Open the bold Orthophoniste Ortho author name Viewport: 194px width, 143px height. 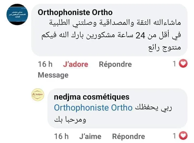point(75,12)
